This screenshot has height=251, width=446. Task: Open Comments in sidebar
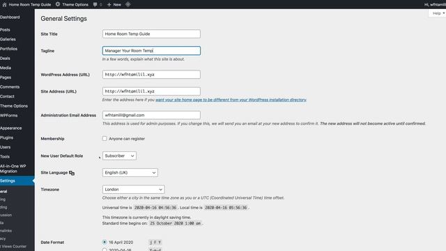pyautogui.click(x=10, y=86)
